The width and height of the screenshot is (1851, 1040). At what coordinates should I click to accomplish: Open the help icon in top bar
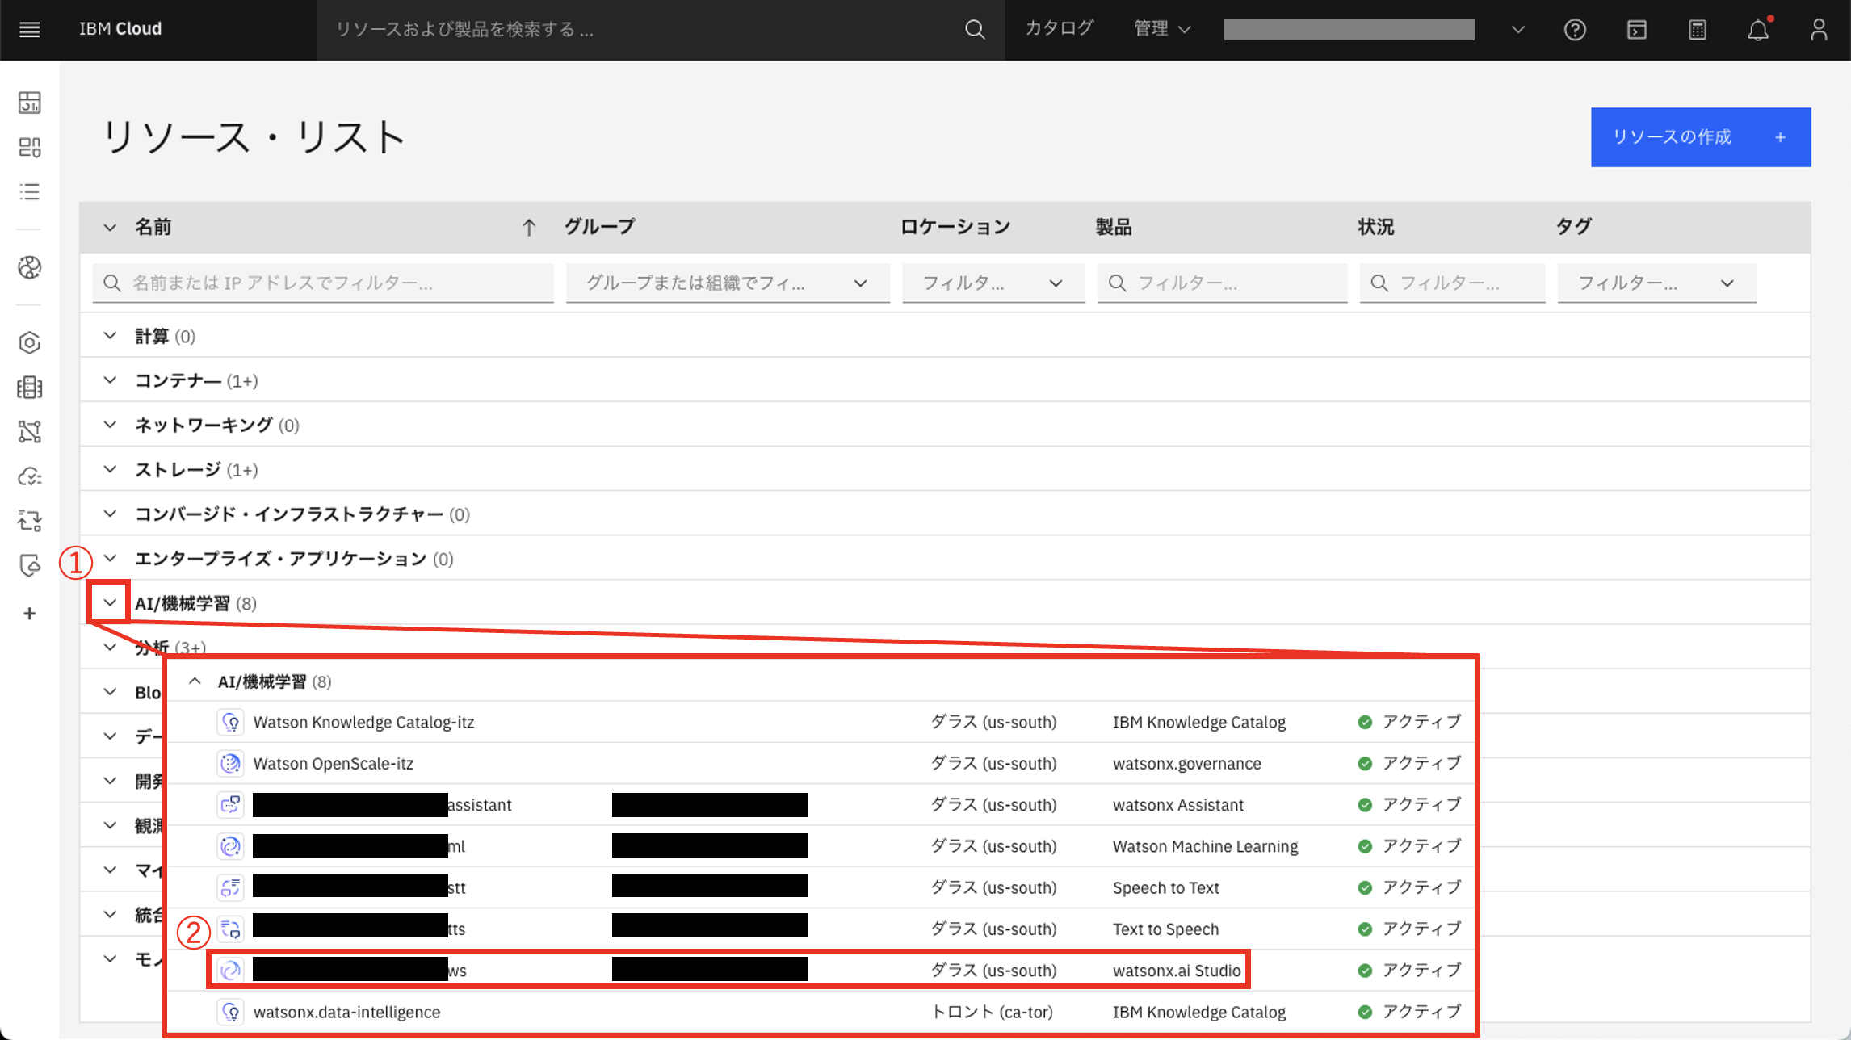pos(1575,30)
